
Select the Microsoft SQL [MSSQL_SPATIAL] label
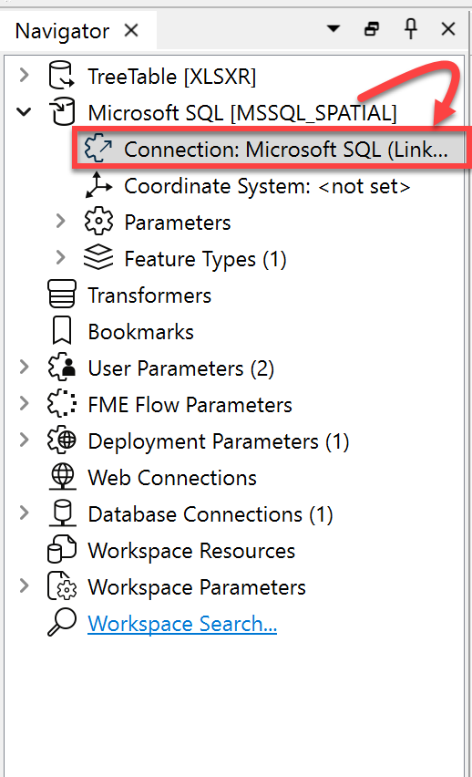[x=242, y=113]
